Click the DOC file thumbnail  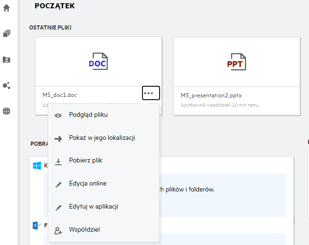98,62
